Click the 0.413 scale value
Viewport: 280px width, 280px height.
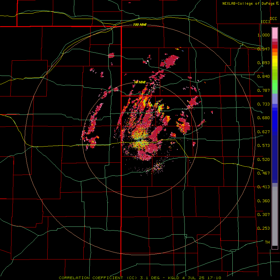pyautogui.click(x=264, y=187)
